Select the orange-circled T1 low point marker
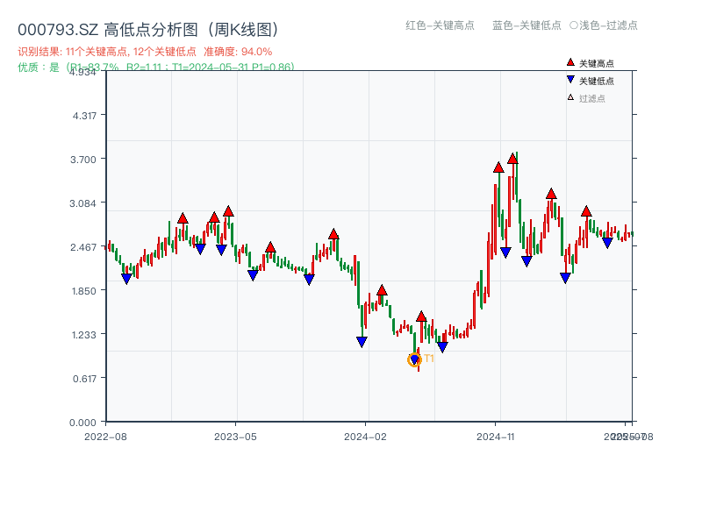702x526 pixels. (414, 359)
